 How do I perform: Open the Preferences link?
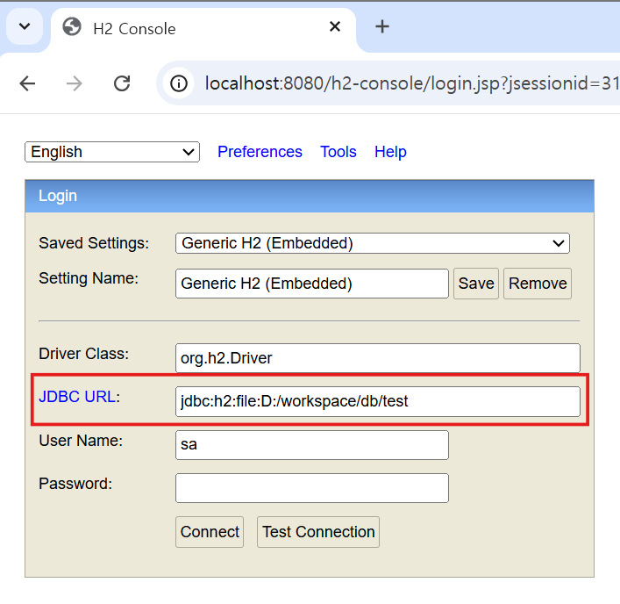tap(260, 152)
